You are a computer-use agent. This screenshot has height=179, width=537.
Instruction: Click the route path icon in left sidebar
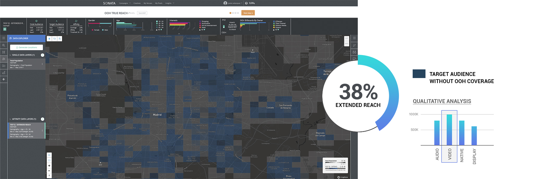tap(4, 73)
